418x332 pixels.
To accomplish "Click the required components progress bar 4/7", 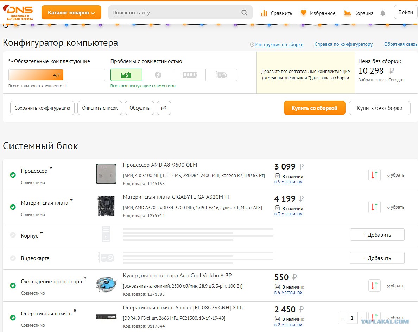I will 57,75.
